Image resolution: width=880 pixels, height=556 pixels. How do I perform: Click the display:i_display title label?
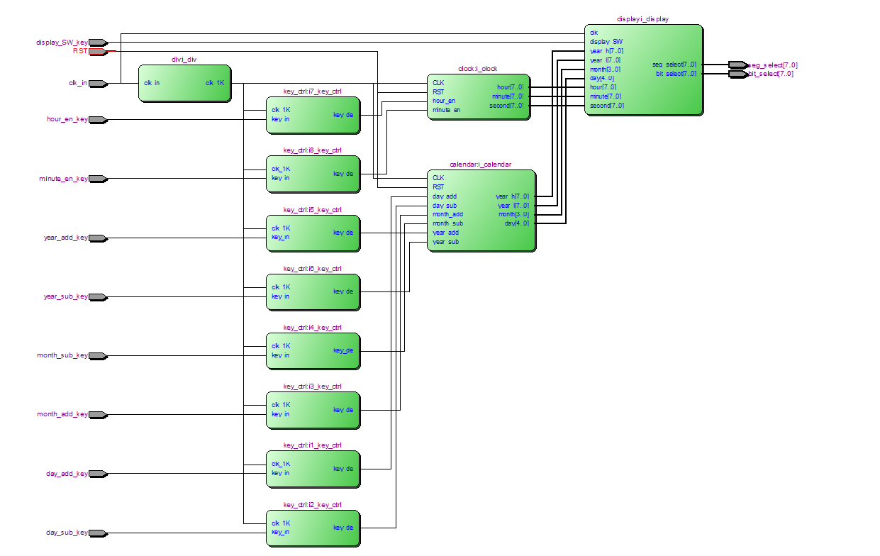point(642,19)
